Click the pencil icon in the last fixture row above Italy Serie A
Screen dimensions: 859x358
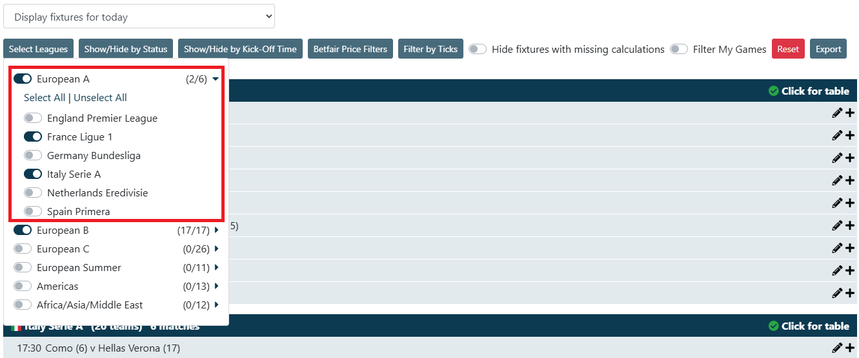pyautogui.click(x=837, y=293)
